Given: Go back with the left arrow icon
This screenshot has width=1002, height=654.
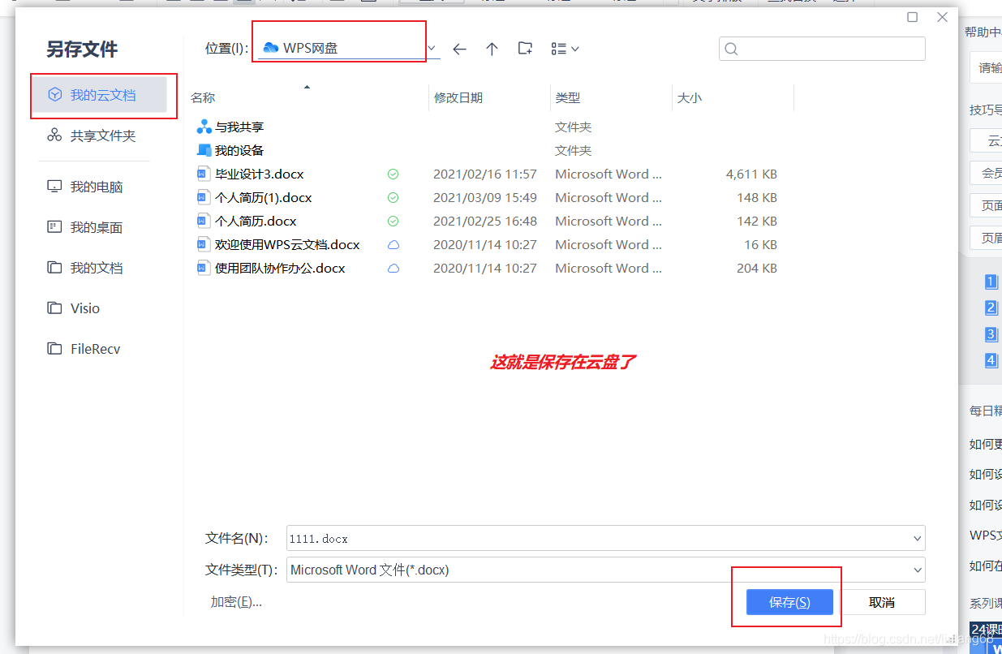Looking at the screenshot, I should pos(459,49).
